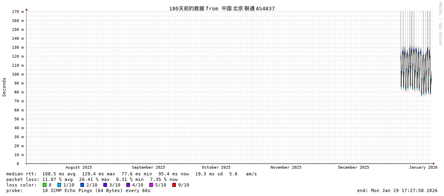Viewport: 444px width, 196px height.
Task: Click the August 2025 axis label
Action: pyautogui.click(x=78, y=167)
